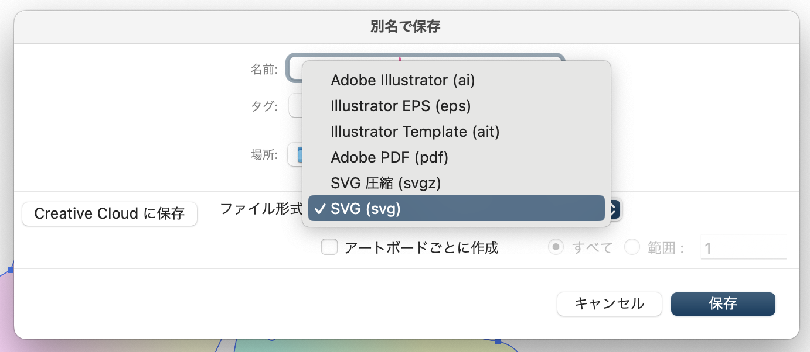
Task: Select Adobe PDF (pdf) format
Action: (456, 157)
